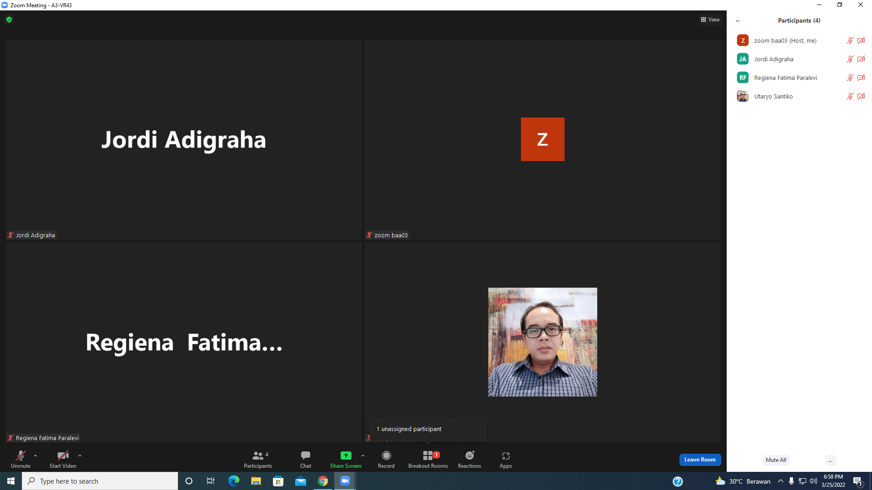Select Regiena Fatima Paralevi in participants list
Image resolution: width=872 pixels, height=490 pixels.
click(x=799, y=78)
